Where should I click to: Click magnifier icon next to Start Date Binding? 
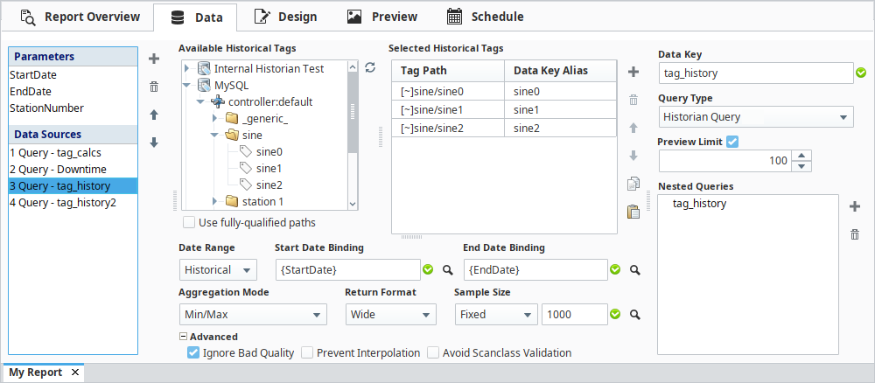point(446,269)
